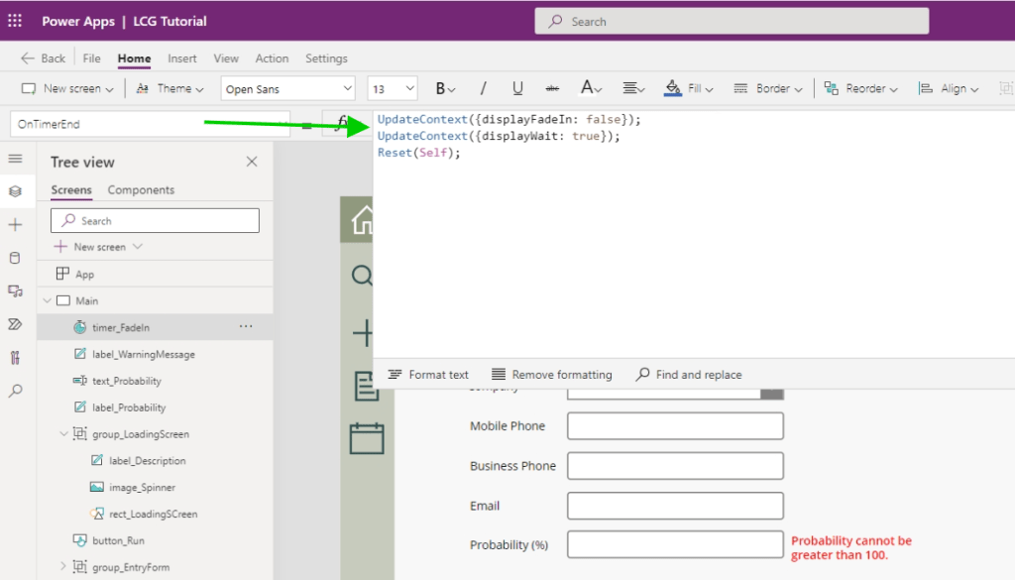Click the OnTimerEnd property selector

[151, 124]
